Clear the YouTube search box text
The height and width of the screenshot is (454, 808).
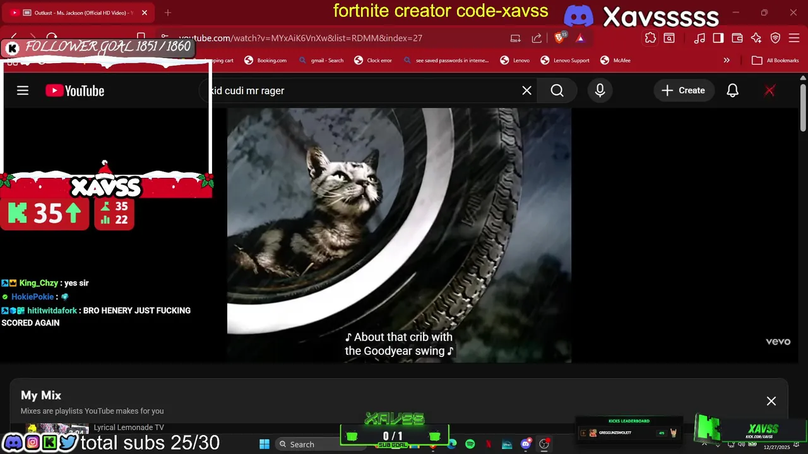pyautogui.click(x=526, y=91)
